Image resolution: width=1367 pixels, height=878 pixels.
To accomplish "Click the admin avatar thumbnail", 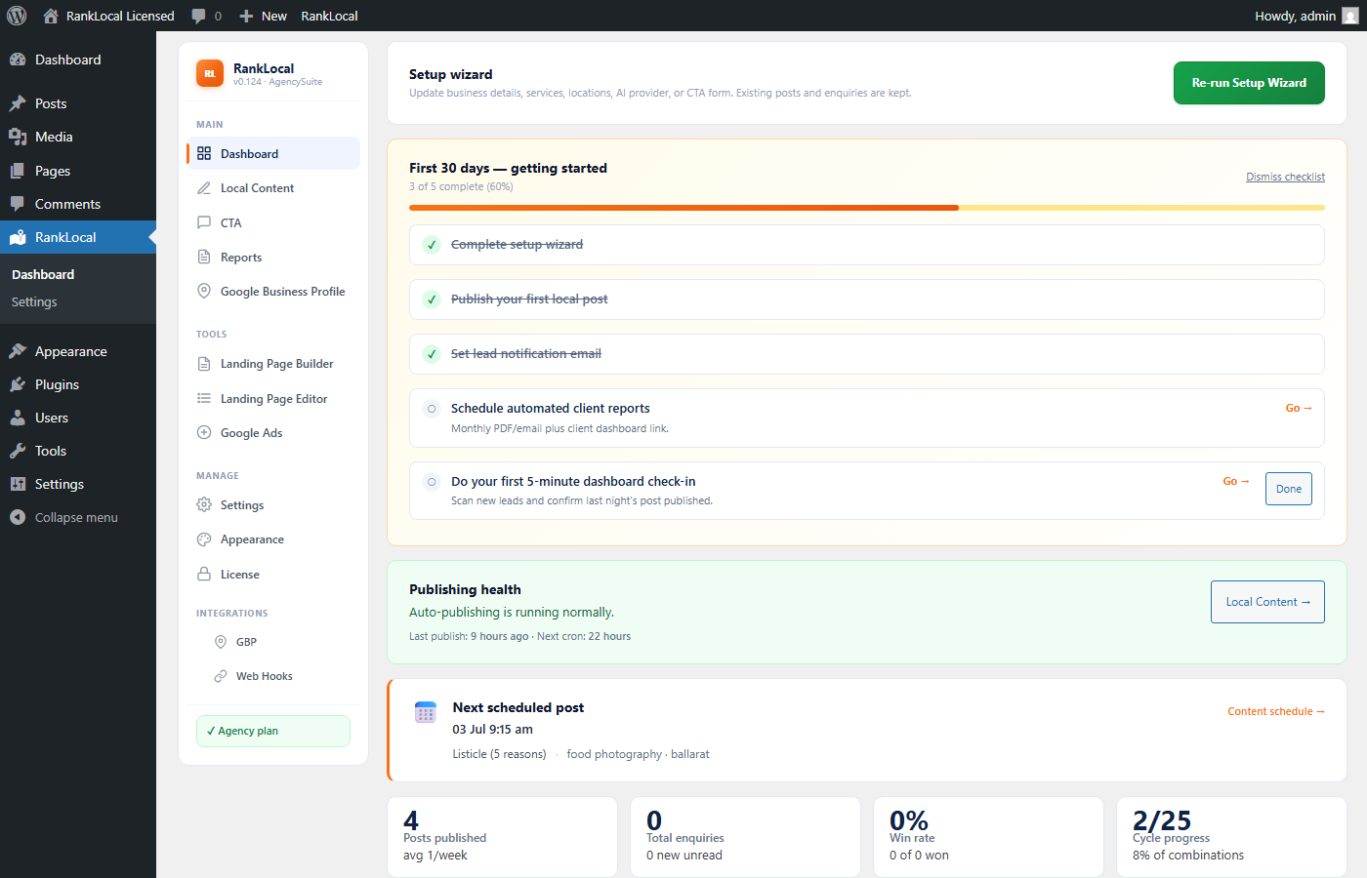I will [x=1350, y=16].
